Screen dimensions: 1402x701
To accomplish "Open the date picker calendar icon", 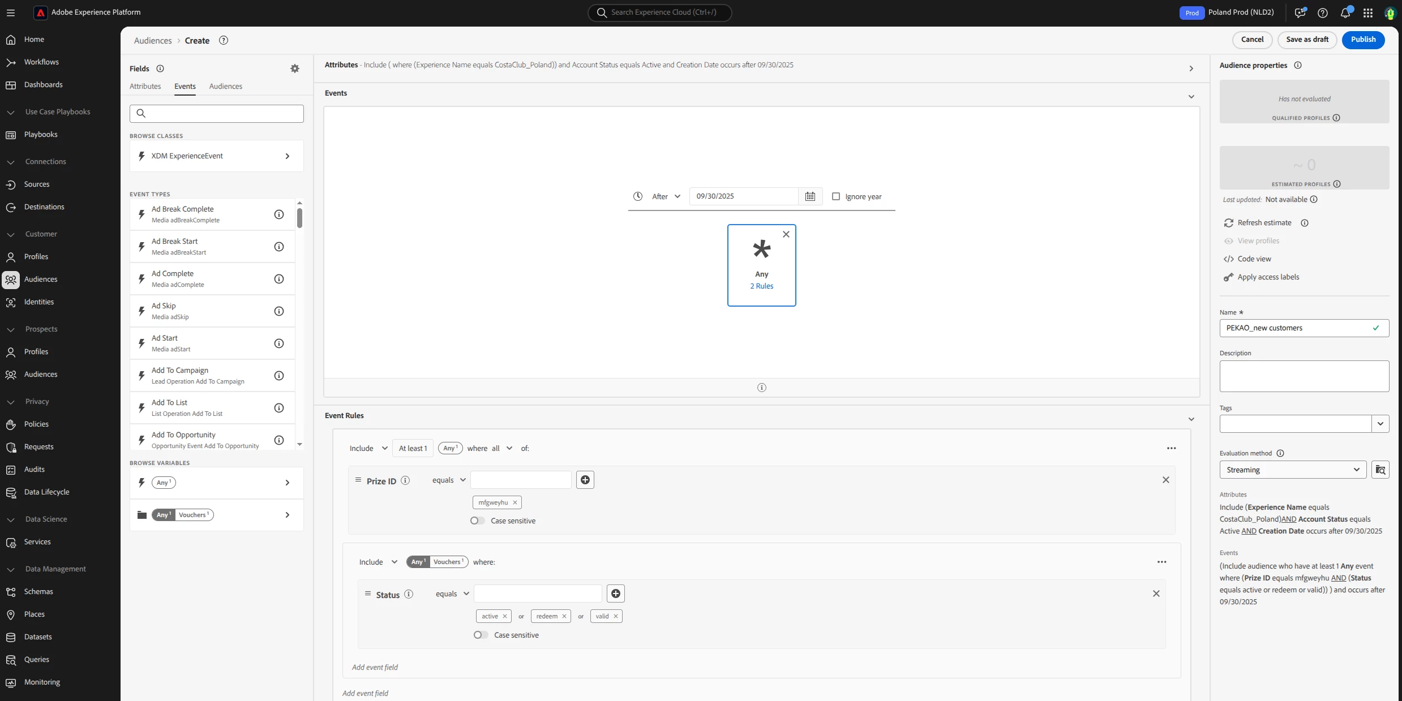I will pyautogui.click(x=810, y=196).
